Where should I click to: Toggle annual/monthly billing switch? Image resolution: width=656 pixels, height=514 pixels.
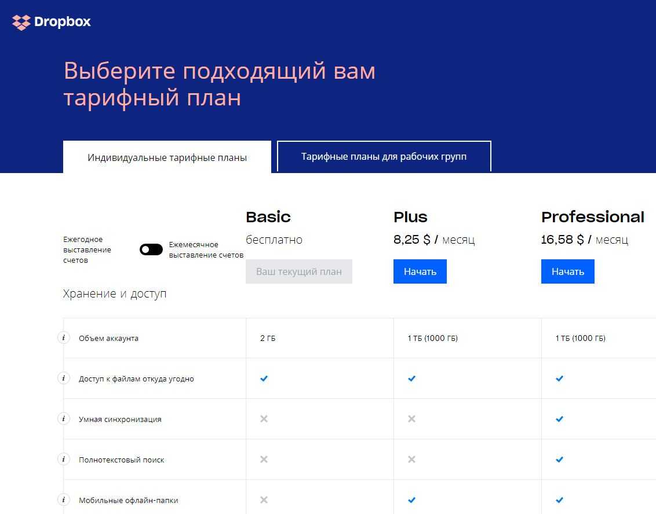pos(151,249)
